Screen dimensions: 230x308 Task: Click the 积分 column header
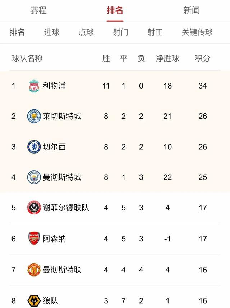[203, 58]
